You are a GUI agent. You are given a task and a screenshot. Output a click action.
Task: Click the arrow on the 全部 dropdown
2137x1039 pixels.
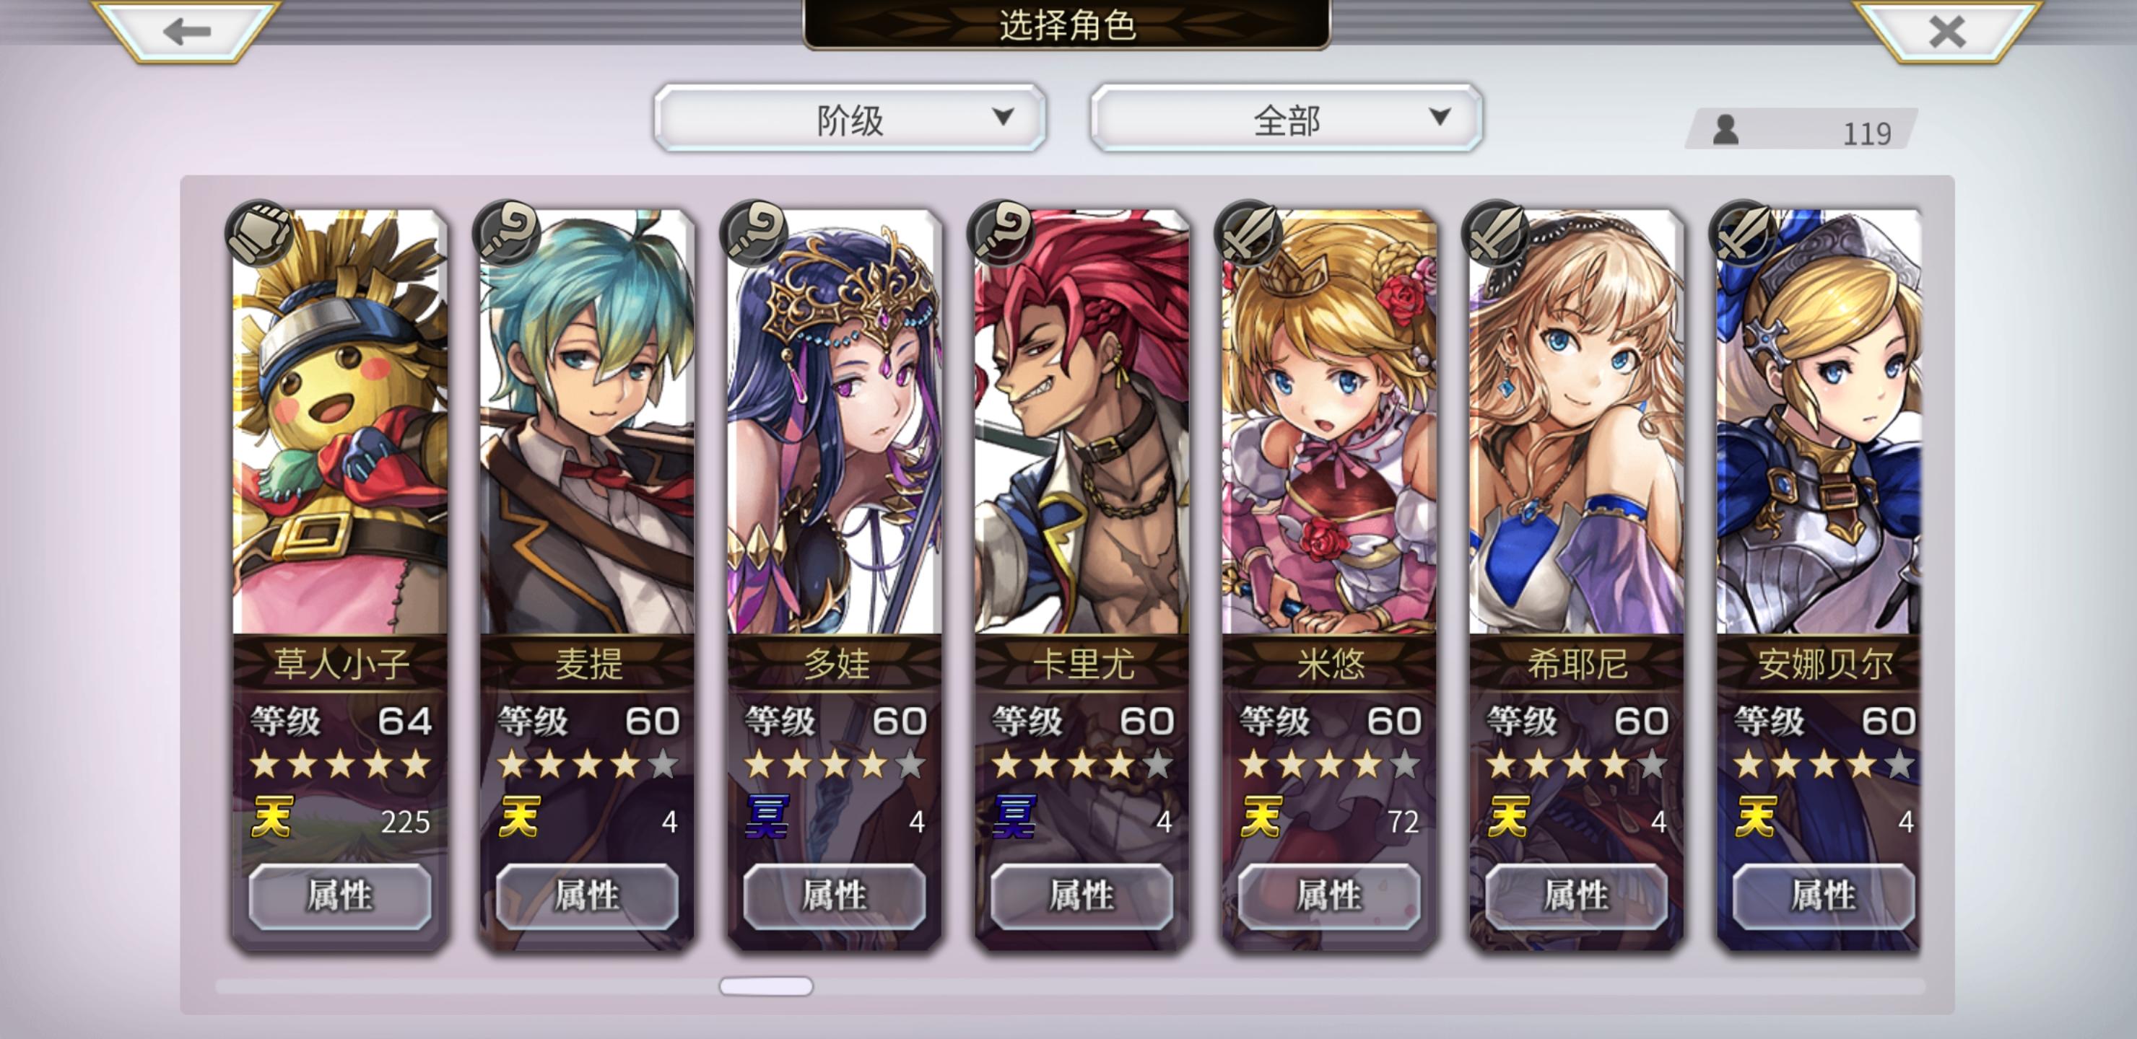pyautogui.click(x=1440, y=117)
